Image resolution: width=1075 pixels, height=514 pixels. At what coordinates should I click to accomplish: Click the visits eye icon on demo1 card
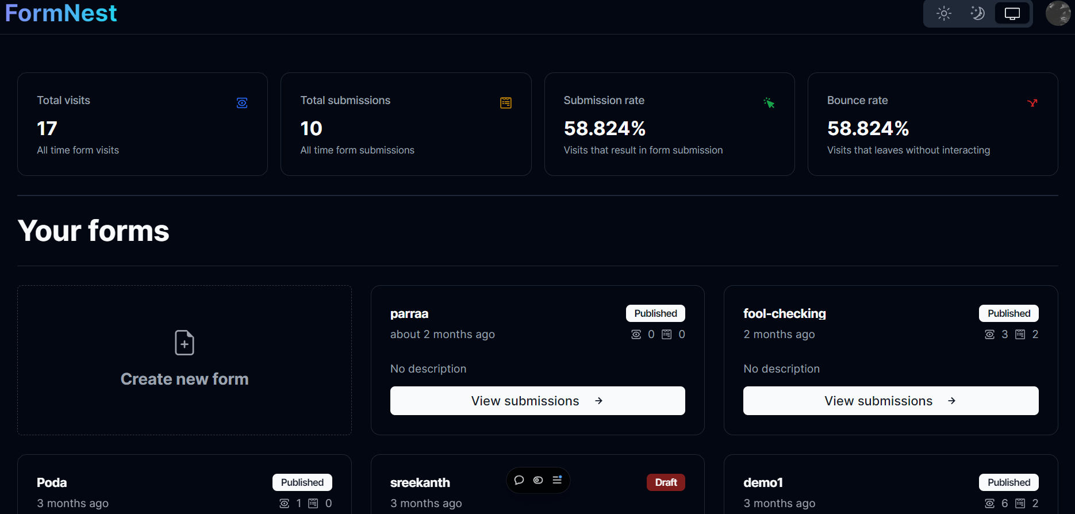[x=990, y=504]
